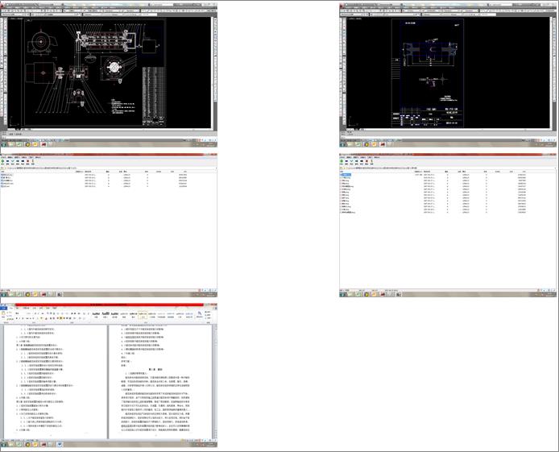The image size is (559, 452).
Task: Switch to the View tab in the Word ribbon
Action: pyautogui.click(x=55, y=308)
